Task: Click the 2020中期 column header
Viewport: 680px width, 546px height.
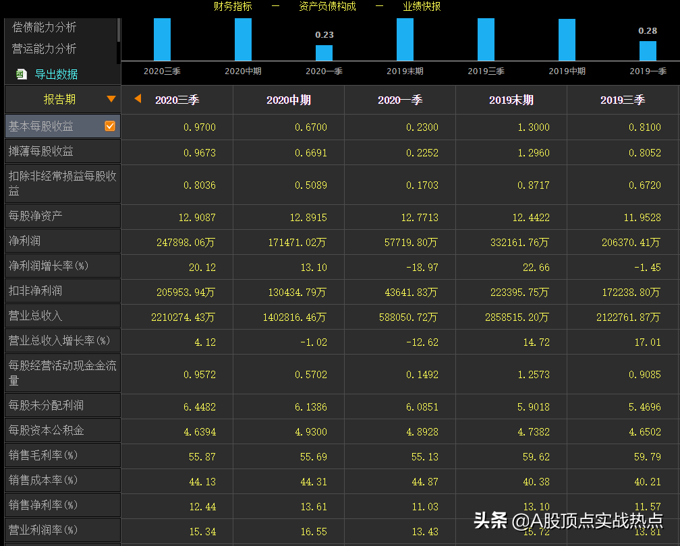Action: 289,100
